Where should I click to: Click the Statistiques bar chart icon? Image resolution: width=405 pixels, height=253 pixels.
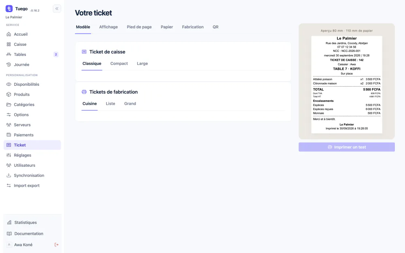click(x=9, y=222)
